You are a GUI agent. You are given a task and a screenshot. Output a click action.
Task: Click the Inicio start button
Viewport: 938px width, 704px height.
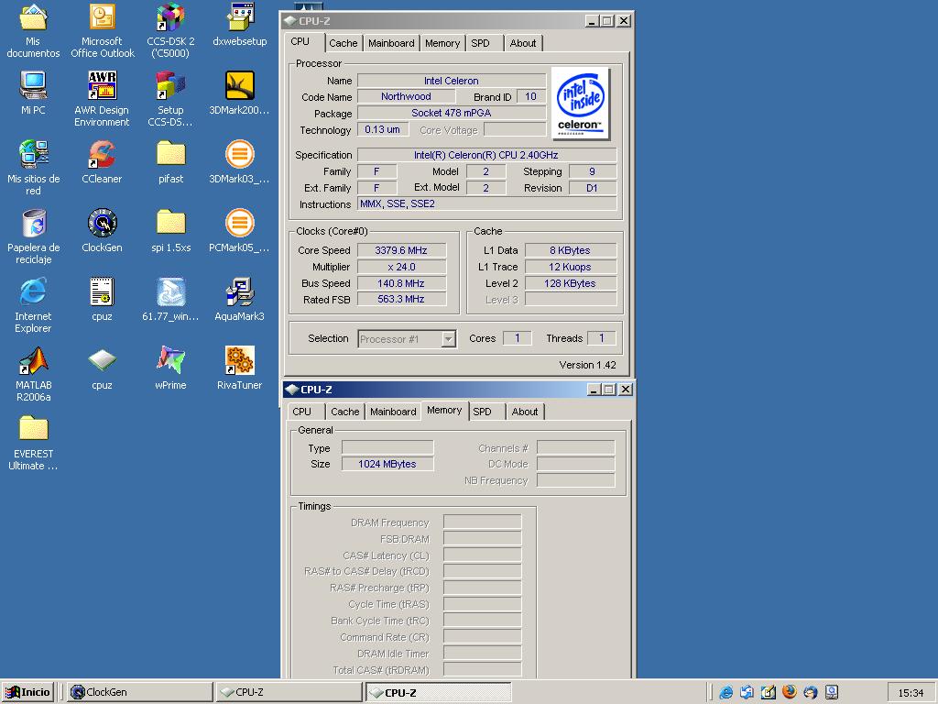coord(27,692)
